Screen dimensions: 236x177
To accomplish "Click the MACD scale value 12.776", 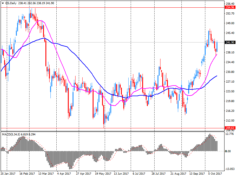I will click(230, 134).
